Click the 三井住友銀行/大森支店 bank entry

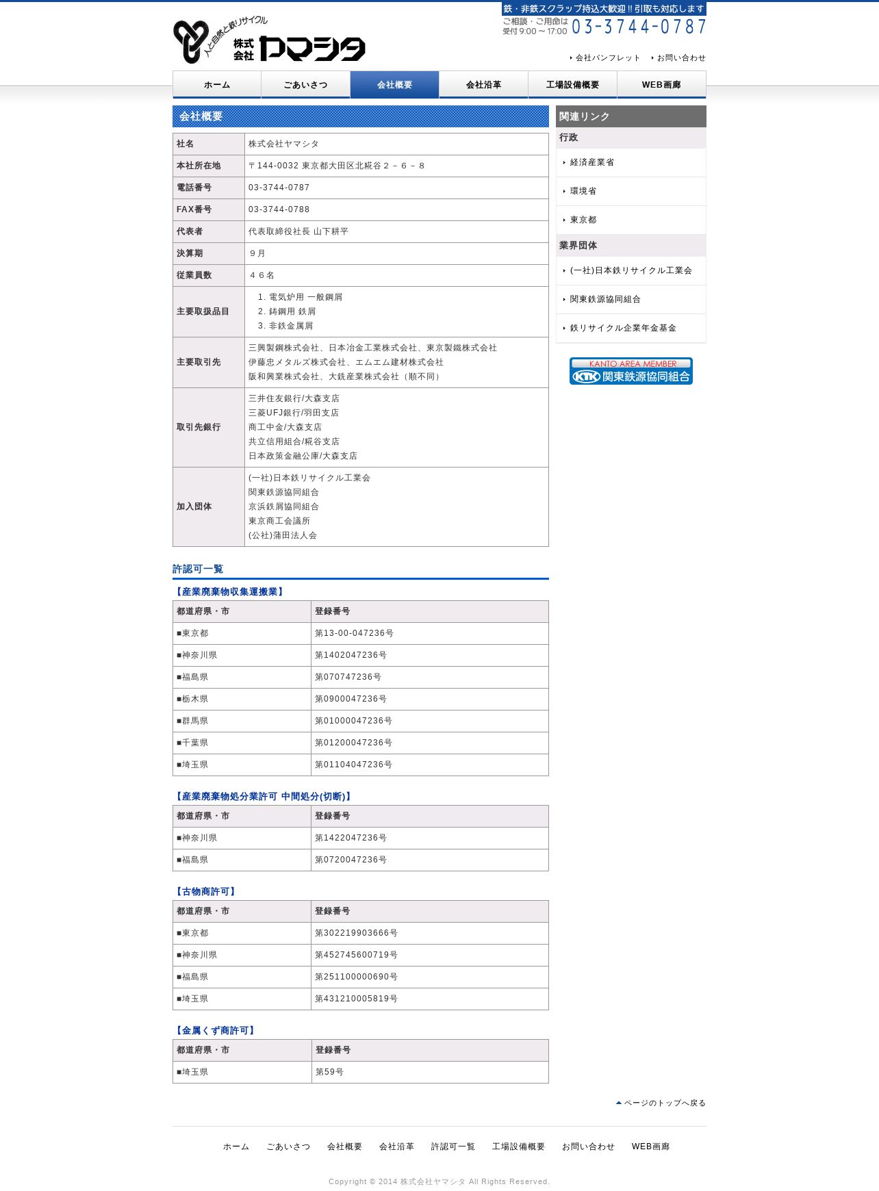click(x=294, y=398)
